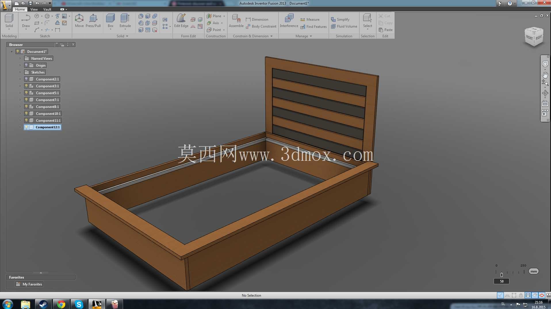Open the Draw sketch tool

pos(26,21)
